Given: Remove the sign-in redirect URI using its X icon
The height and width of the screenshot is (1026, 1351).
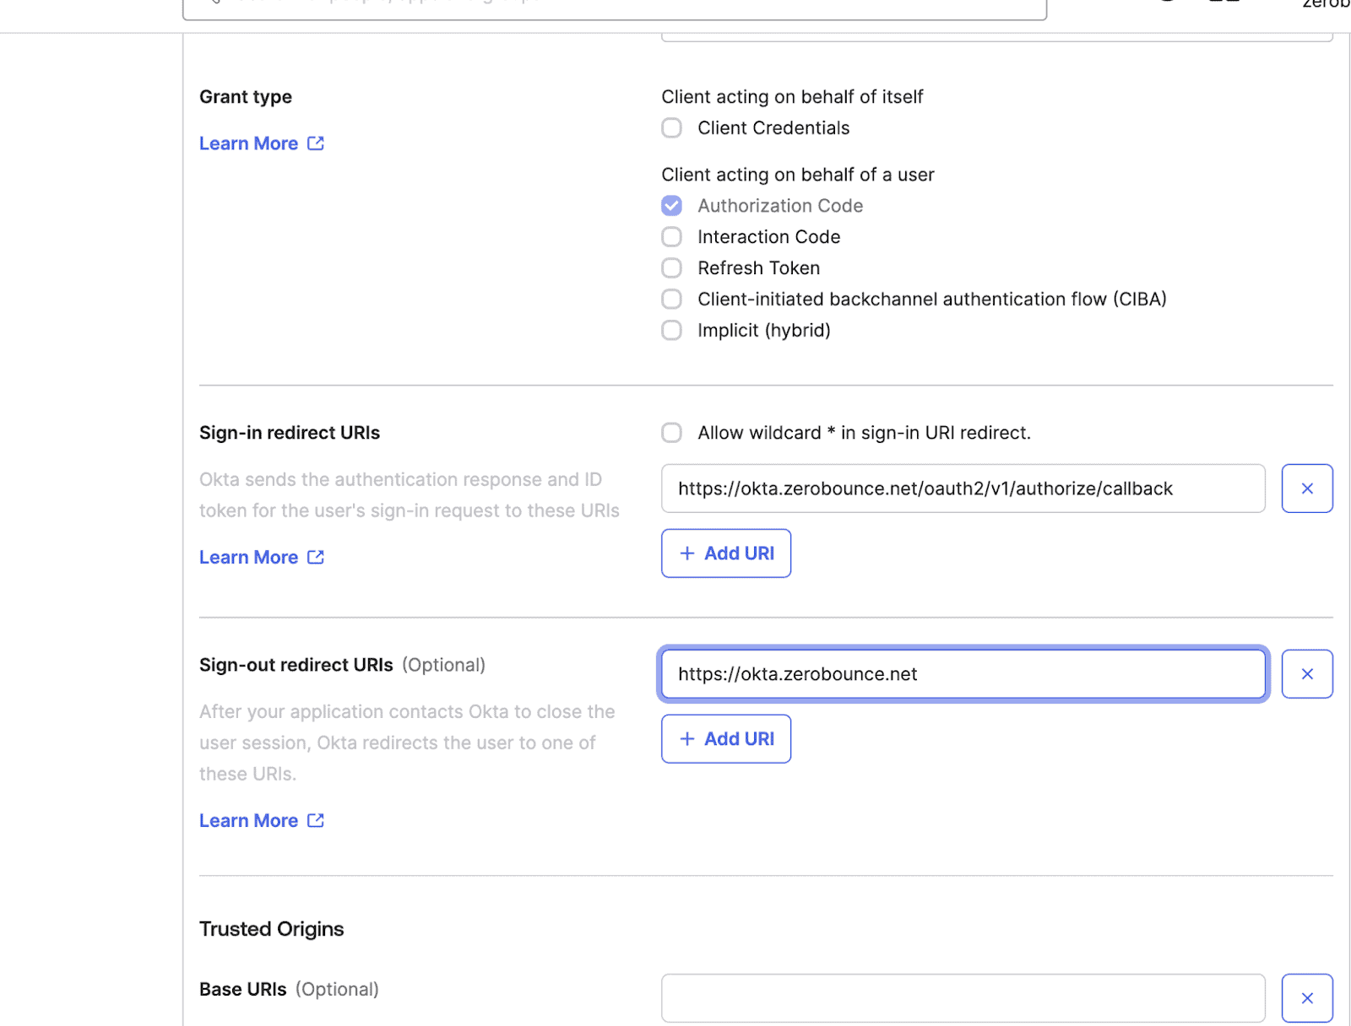Looking at the screenshot, I should point(1306,488).
